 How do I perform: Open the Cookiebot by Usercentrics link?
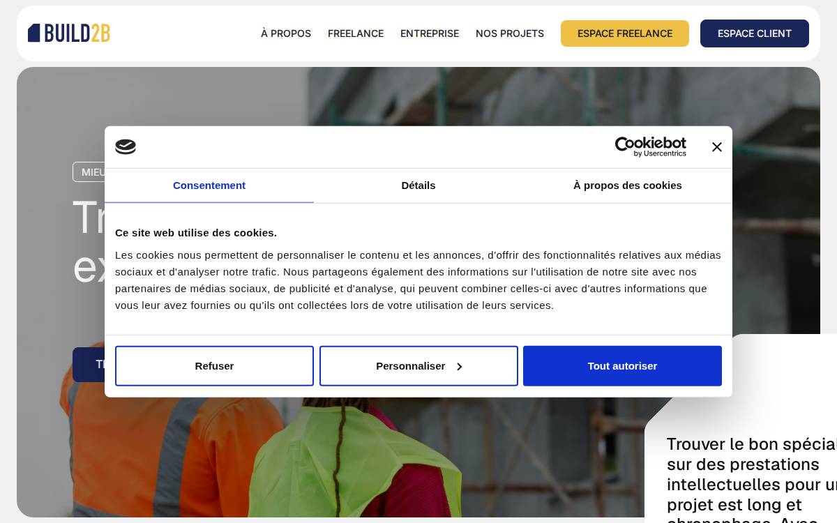click(x=650, y=146)
